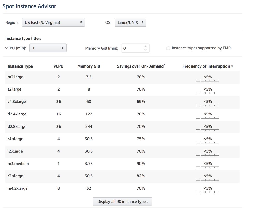
Task: Click the interruption frequency bar for m4.2xlarge
Action: pos(208,192)
